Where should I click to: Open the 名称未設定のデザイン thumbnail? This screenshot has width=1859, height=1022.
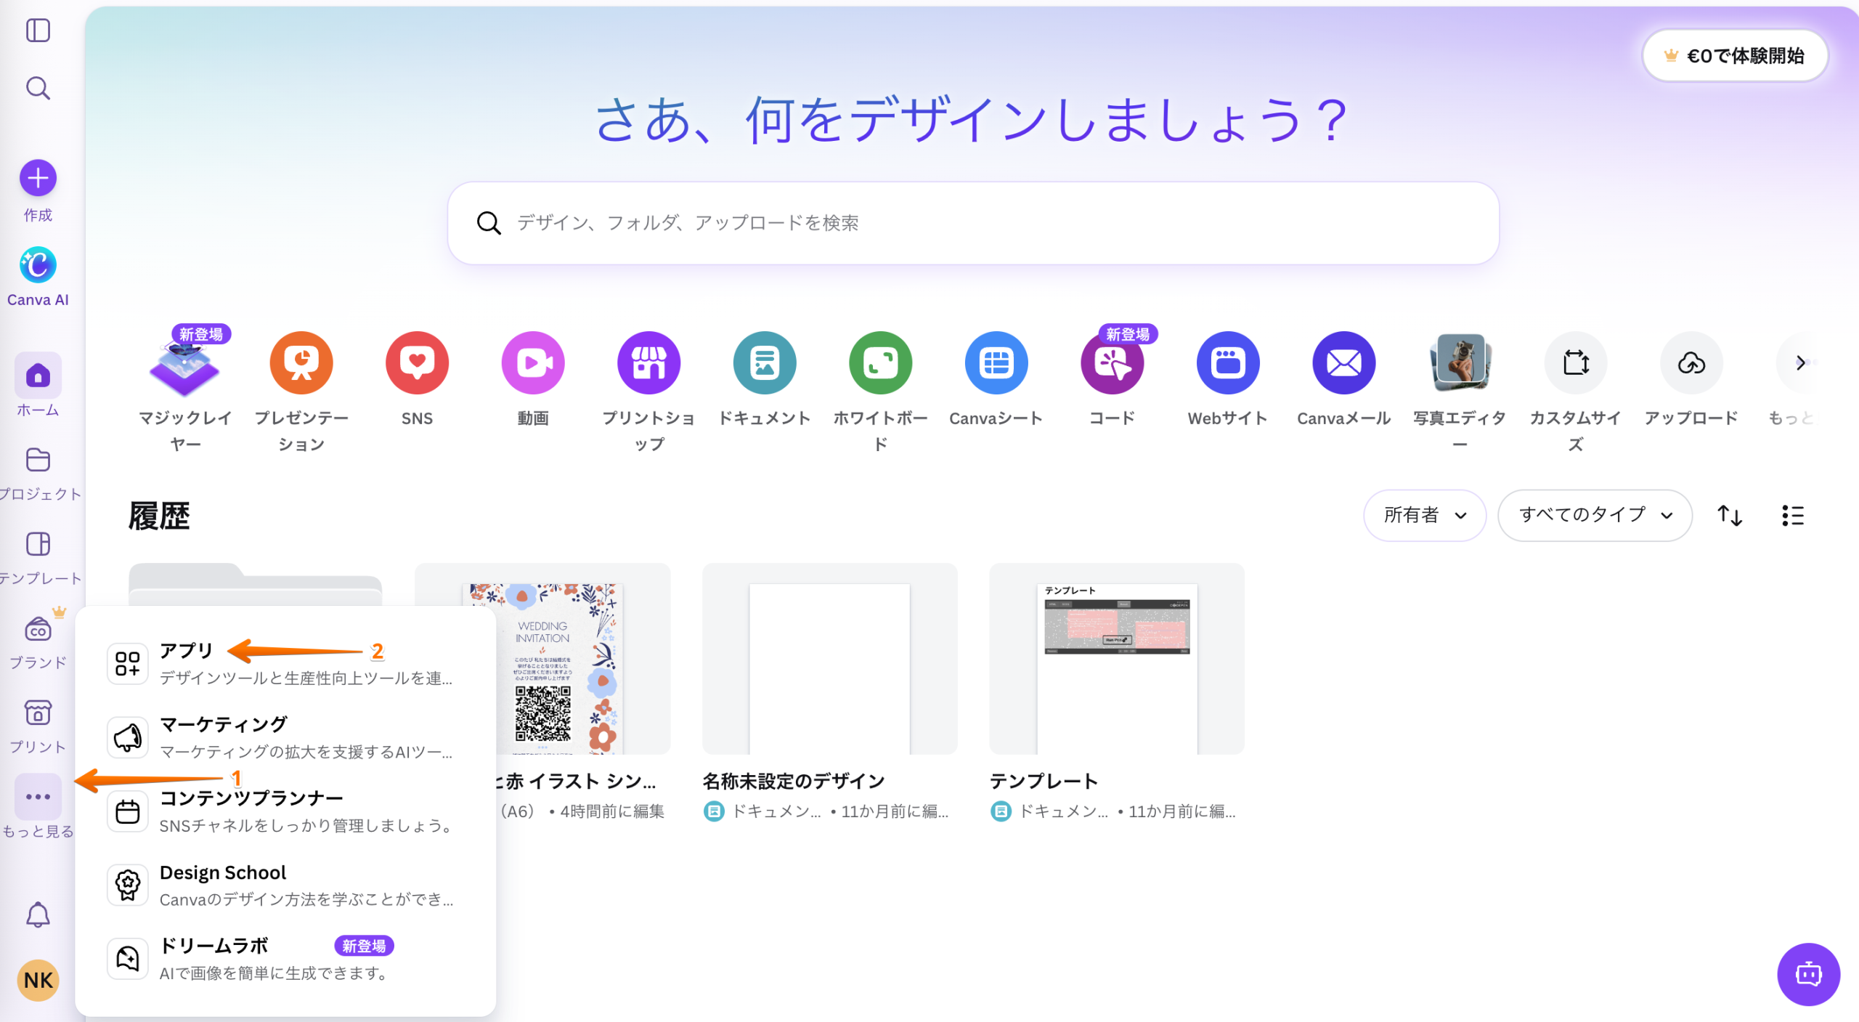(x=829, y=658)
